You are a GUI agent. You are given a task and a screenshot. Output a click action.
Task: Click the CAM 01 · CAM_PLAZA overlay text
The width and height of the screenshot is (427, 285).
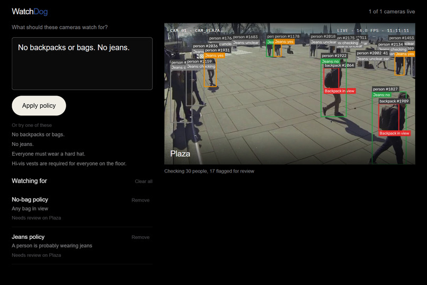(x=195, y=31)
